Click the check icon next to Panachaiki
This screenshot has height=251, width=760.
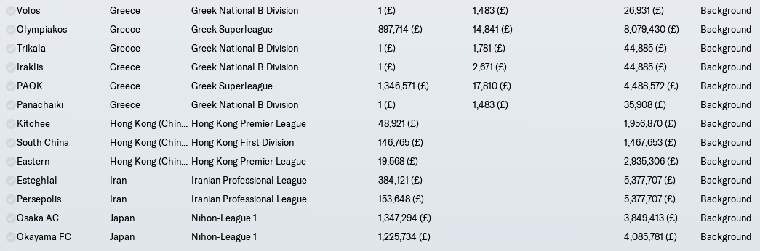[x=11, y=105]
